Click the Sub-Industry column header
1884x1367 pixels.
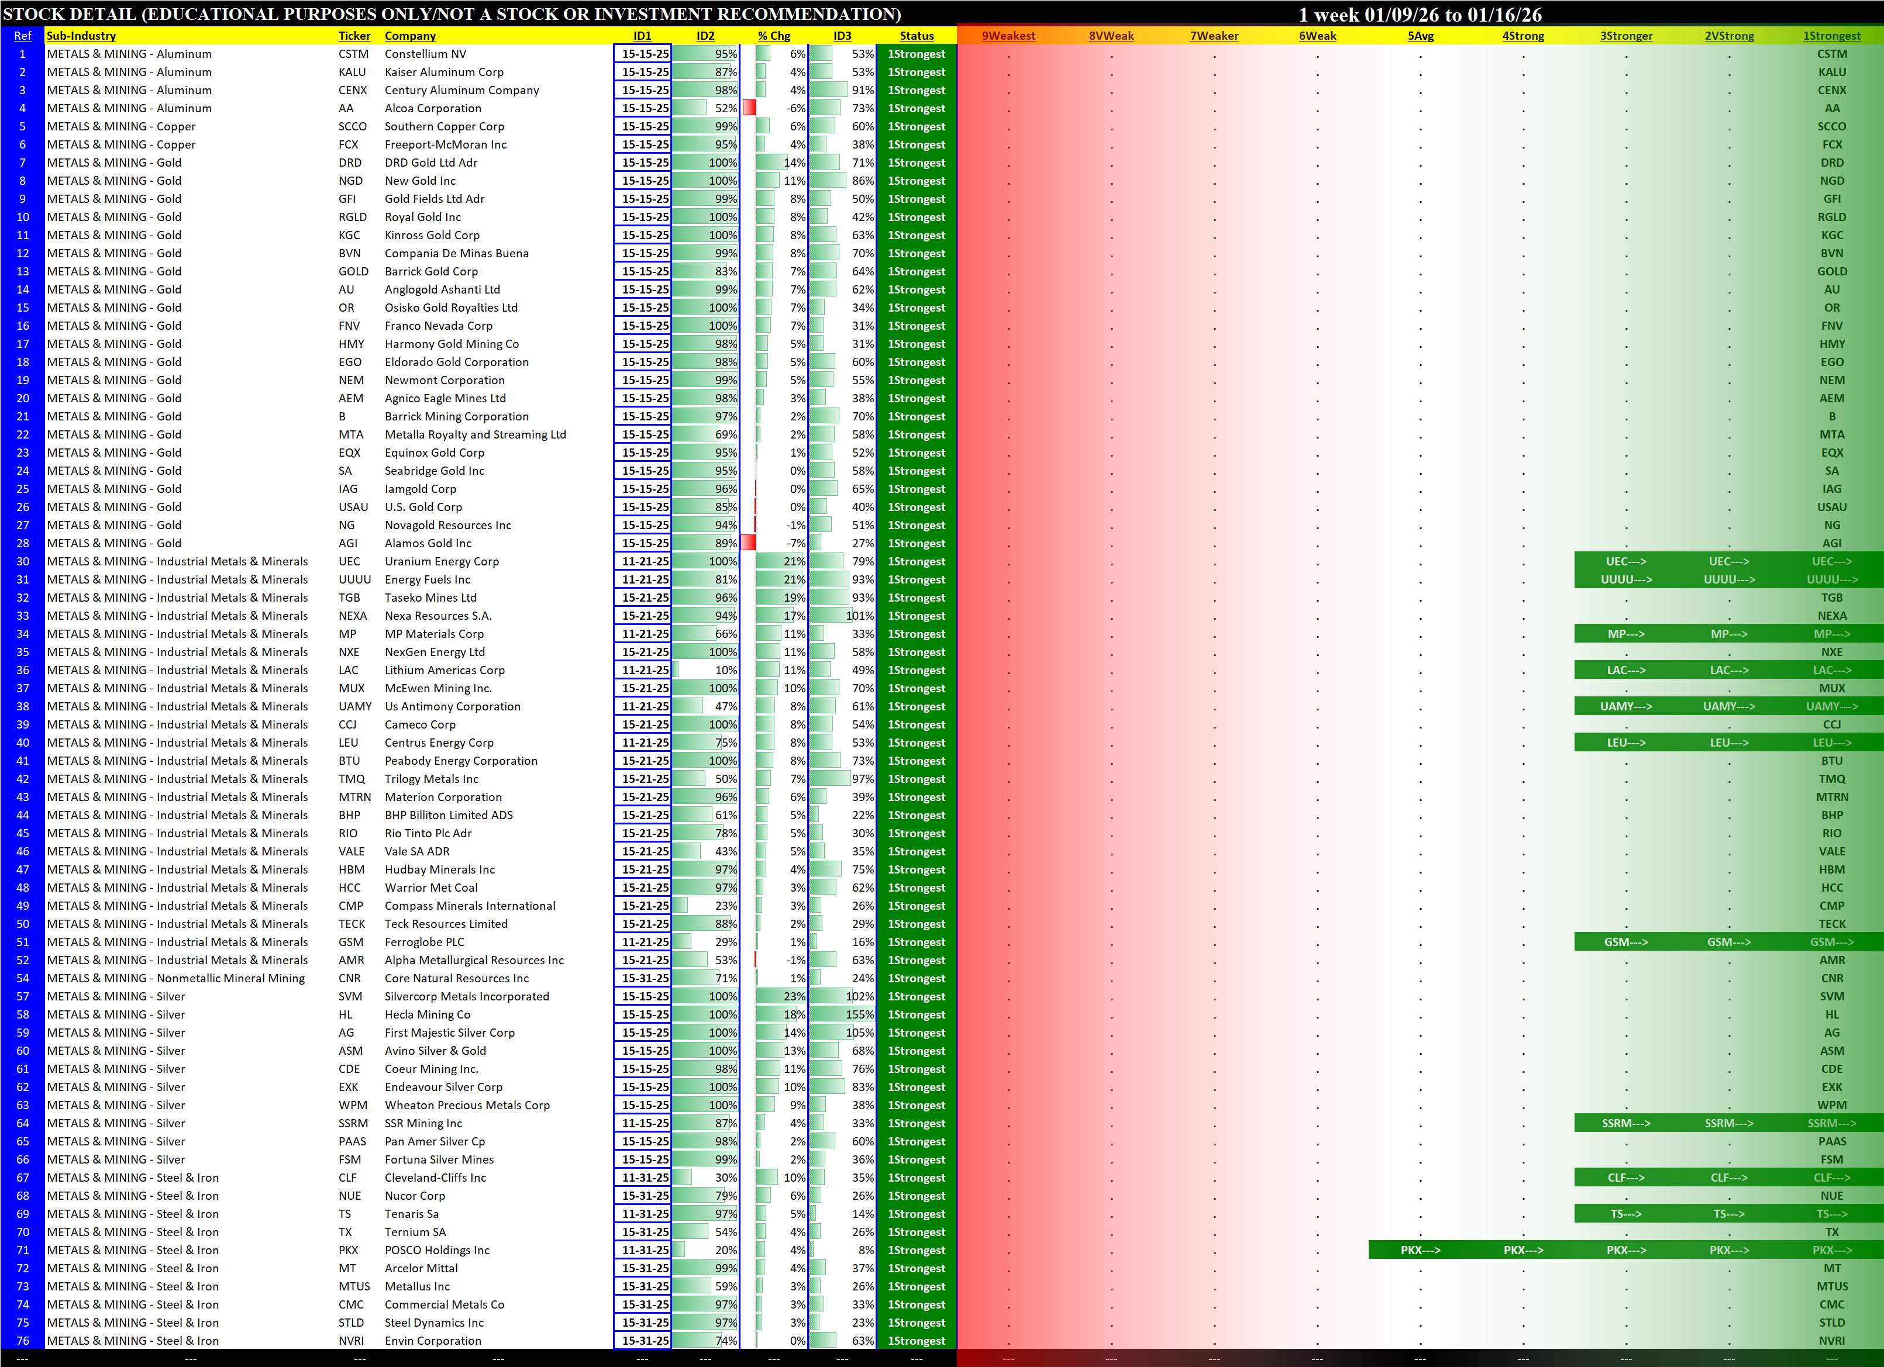click(x=81, y=36)
